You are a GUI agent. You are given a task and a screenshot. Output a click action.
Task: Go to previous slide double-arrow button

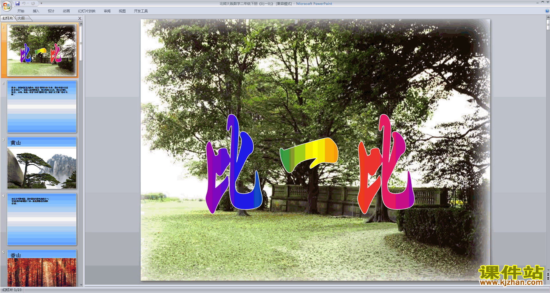click(548, 274)
